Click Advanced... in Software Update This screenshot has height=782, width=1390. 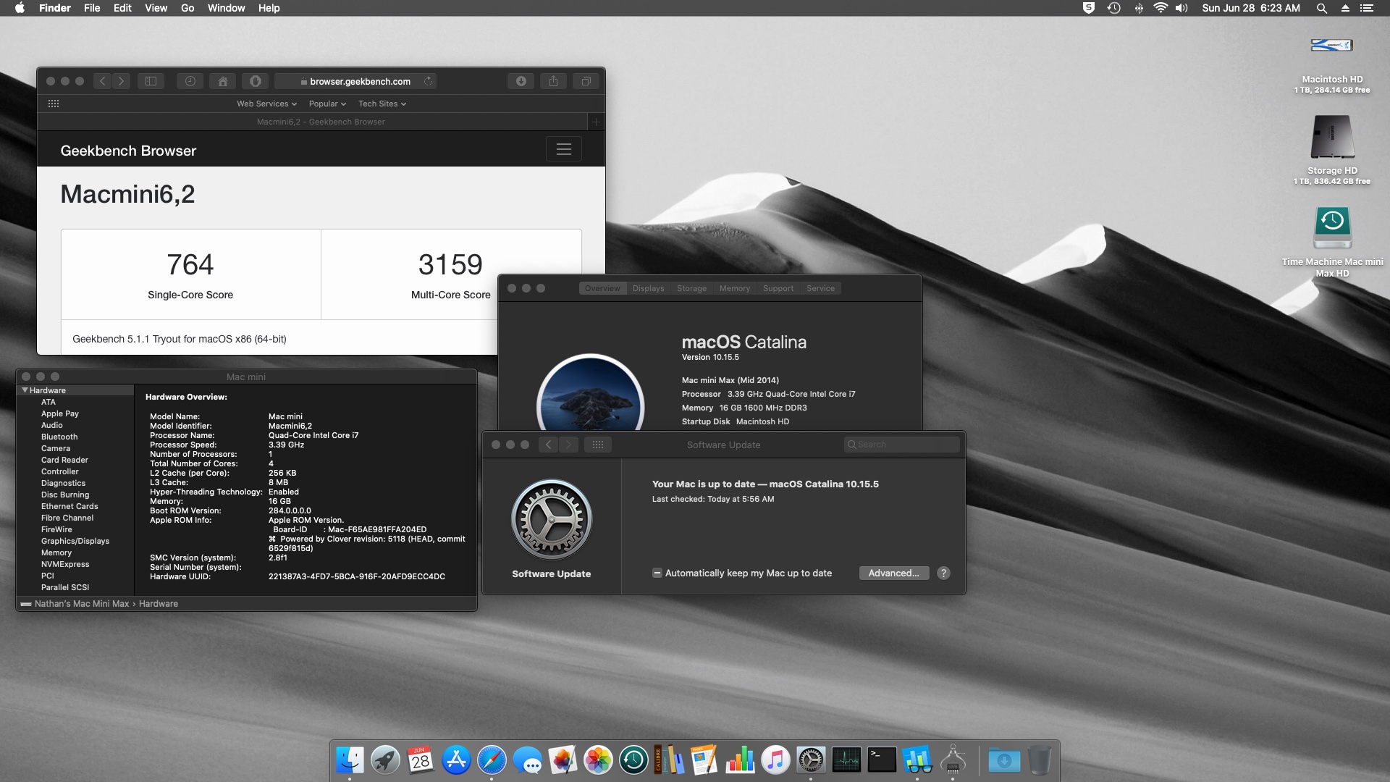[894, 573]
